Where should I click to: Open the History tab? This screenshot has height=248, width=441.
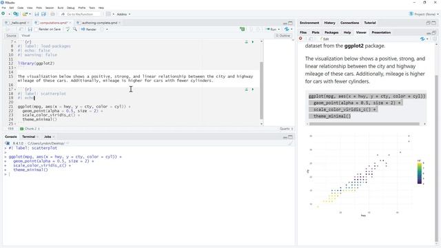(329, 23)
